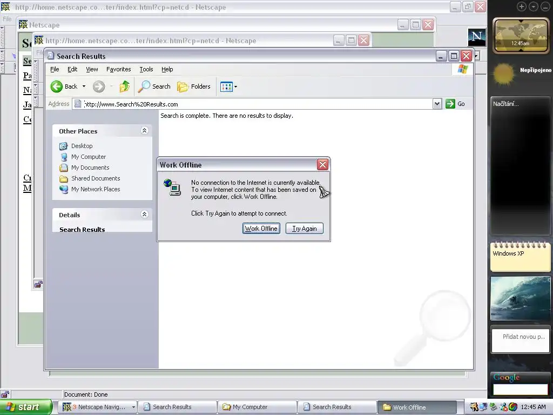Open the Search pane magnifier button
Viewport: 553px width, 415px height.
point(154,86)
